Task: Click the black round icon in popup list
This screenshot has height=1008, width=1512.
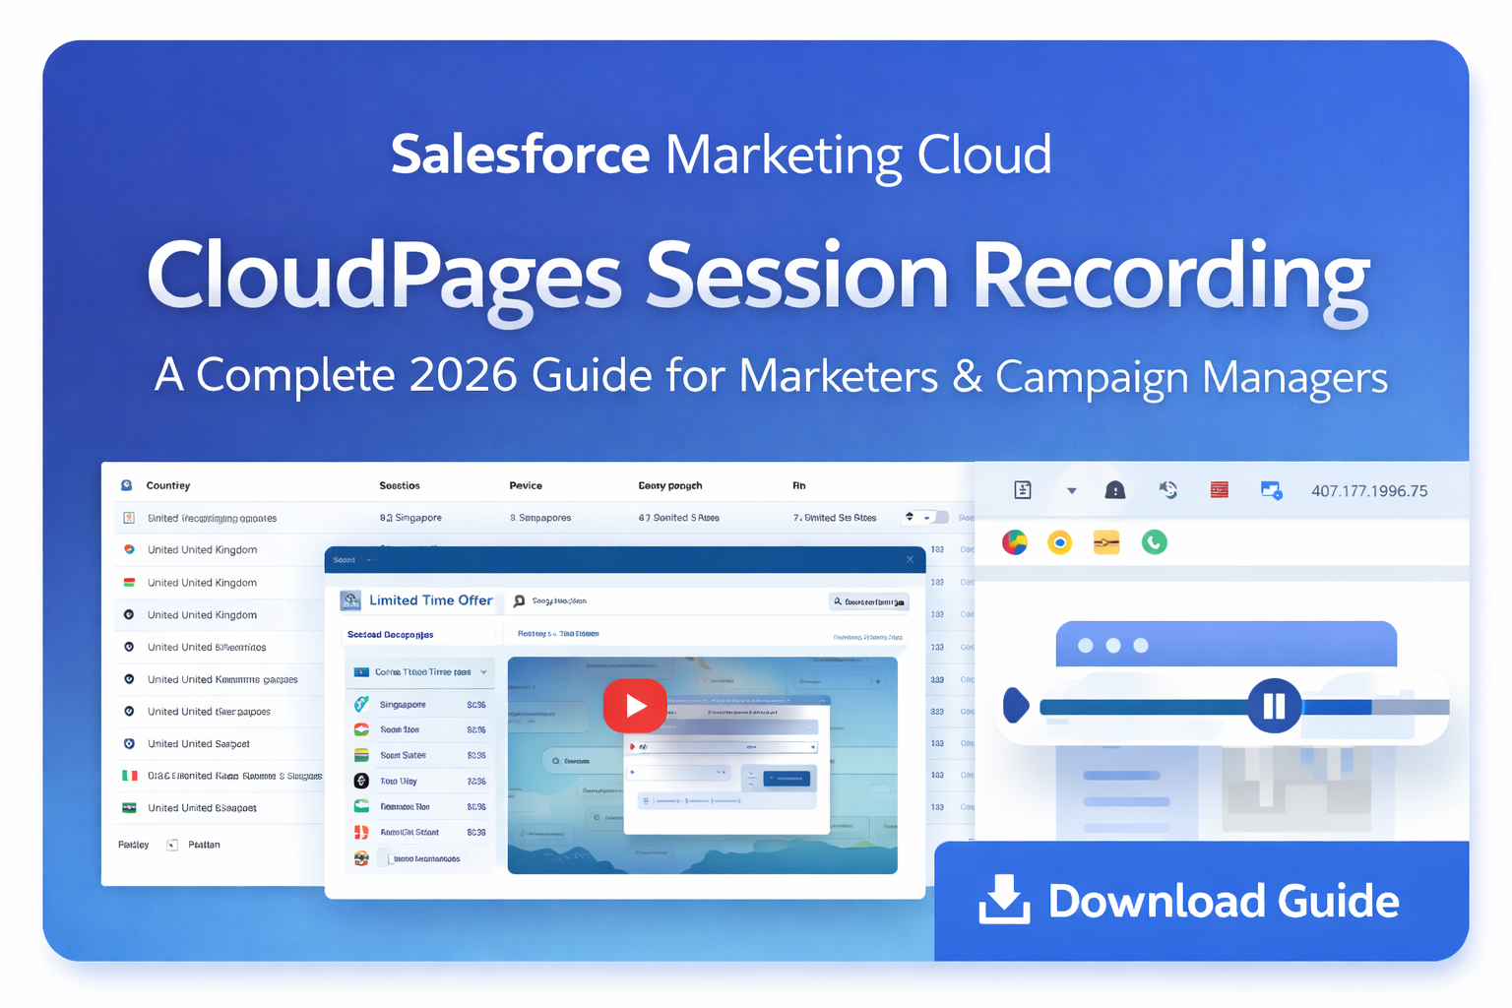Action: [361, 781]
